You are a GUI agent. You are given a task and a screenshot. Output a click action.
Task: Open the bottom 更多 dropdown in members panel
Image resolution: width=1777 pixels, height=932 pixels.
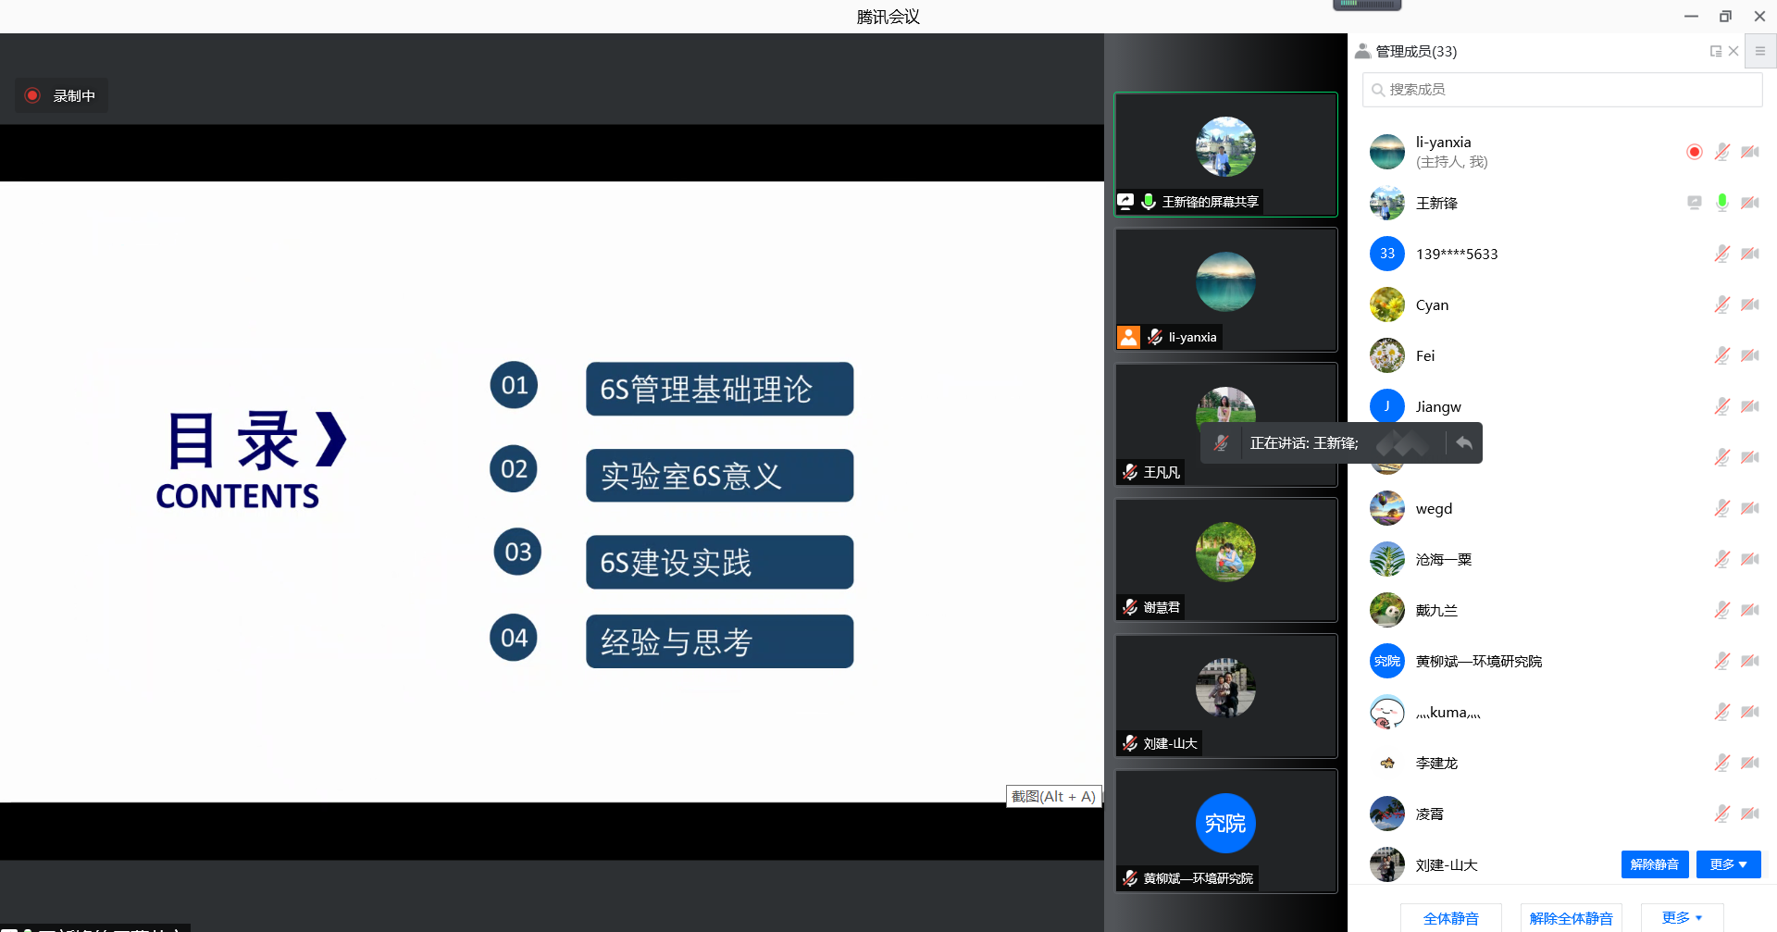tap(1681, 917)
